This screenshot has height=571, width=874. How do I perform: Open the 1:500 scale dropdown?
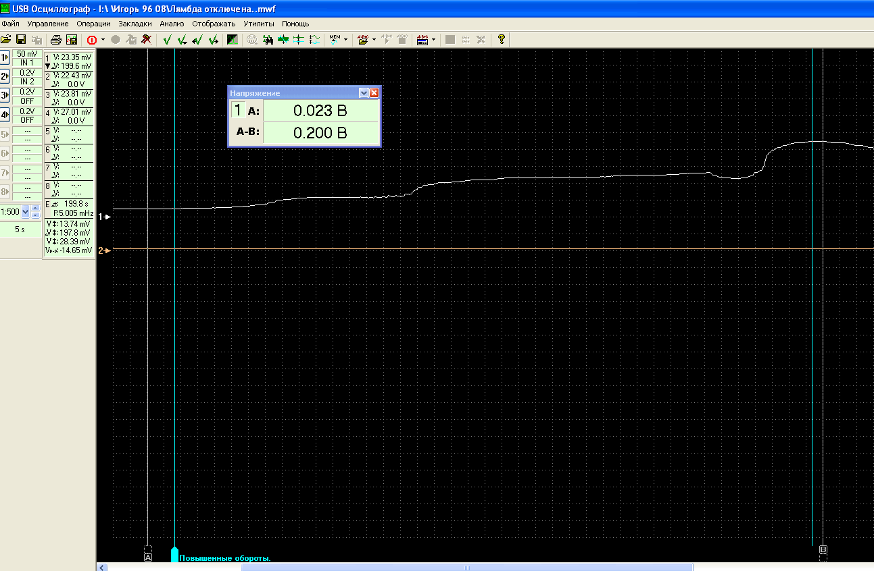26,212
